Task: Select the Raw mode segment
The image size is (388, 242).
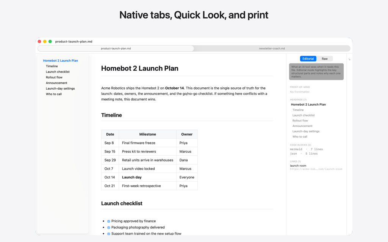Action: pyautogui.click(x=324, y=59)
